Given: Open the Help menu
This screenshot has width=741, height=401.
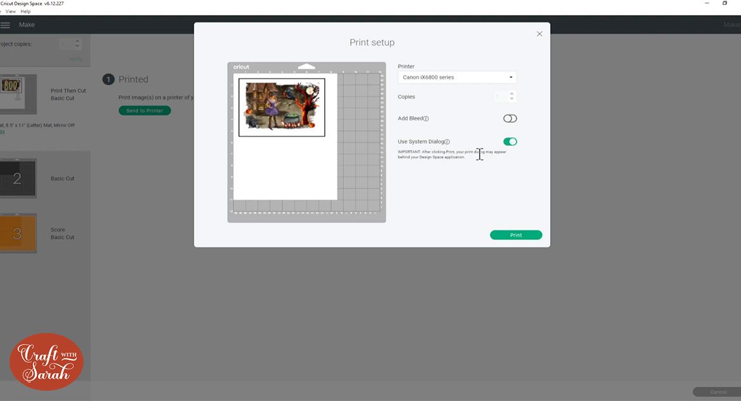Looking at the screenshot, I should point(25,11).
